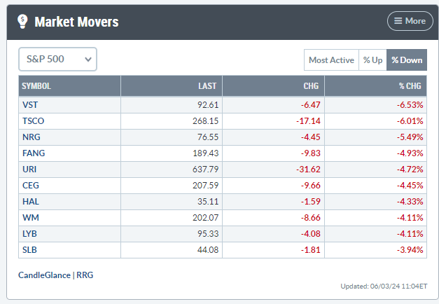439x304 pixels.
Task: Open the CandleGlance link
Action: [x=44, y=275]
